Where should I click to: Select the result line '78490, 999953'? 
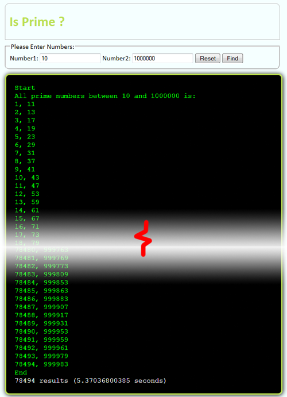(41, 332)
